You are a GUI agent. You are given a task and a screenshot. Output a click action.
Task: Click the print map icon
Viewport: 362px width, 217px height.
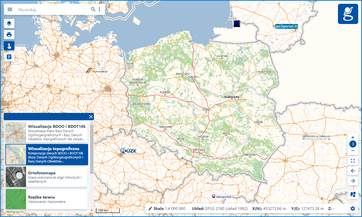pos(9,35)
